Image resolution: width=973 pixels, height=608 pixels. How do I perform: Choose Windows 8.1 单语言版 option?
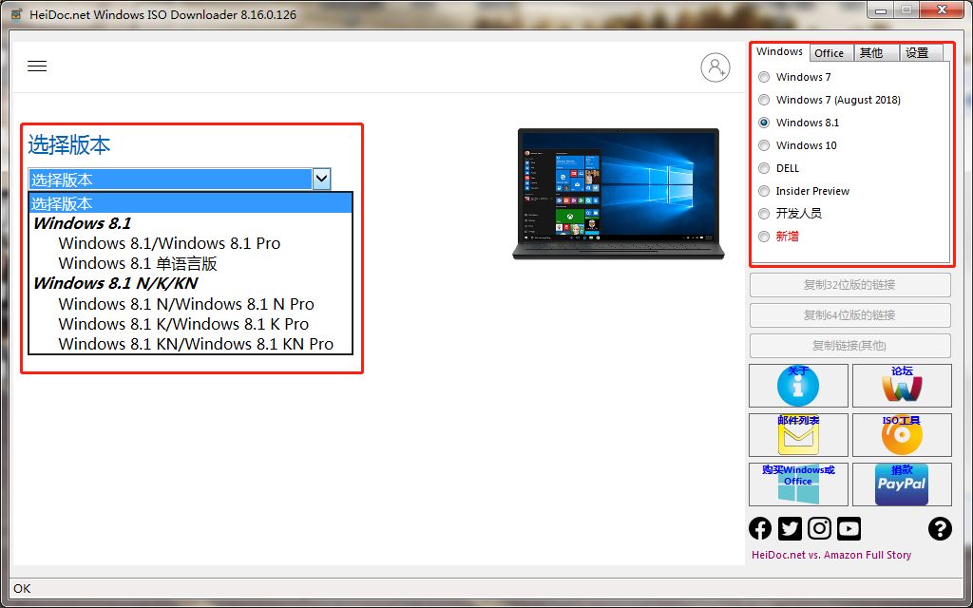138,264
